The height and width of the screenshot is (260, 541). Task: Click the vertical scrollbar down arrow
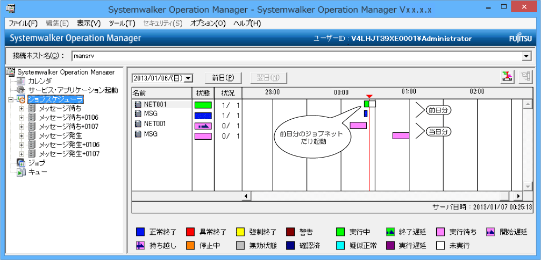[527, 186]
